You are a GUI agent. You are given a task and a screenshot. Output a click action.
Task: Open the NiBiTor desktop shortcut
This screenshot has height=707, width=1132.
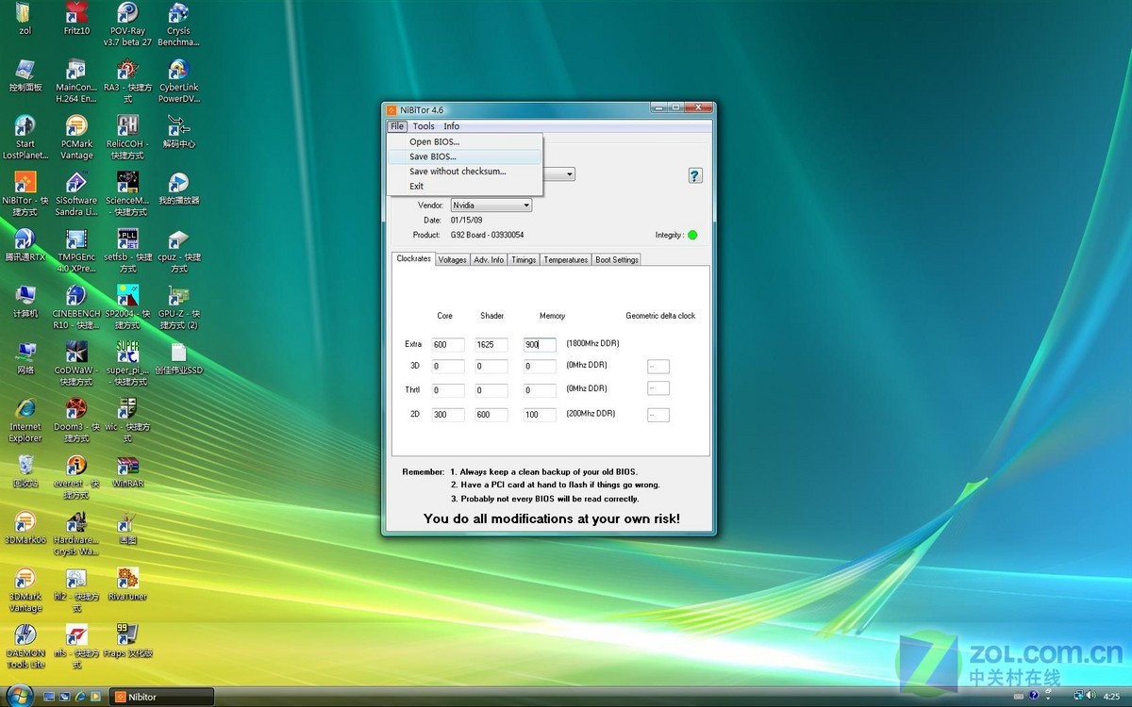pyautogui.click(x=25, y=194)
